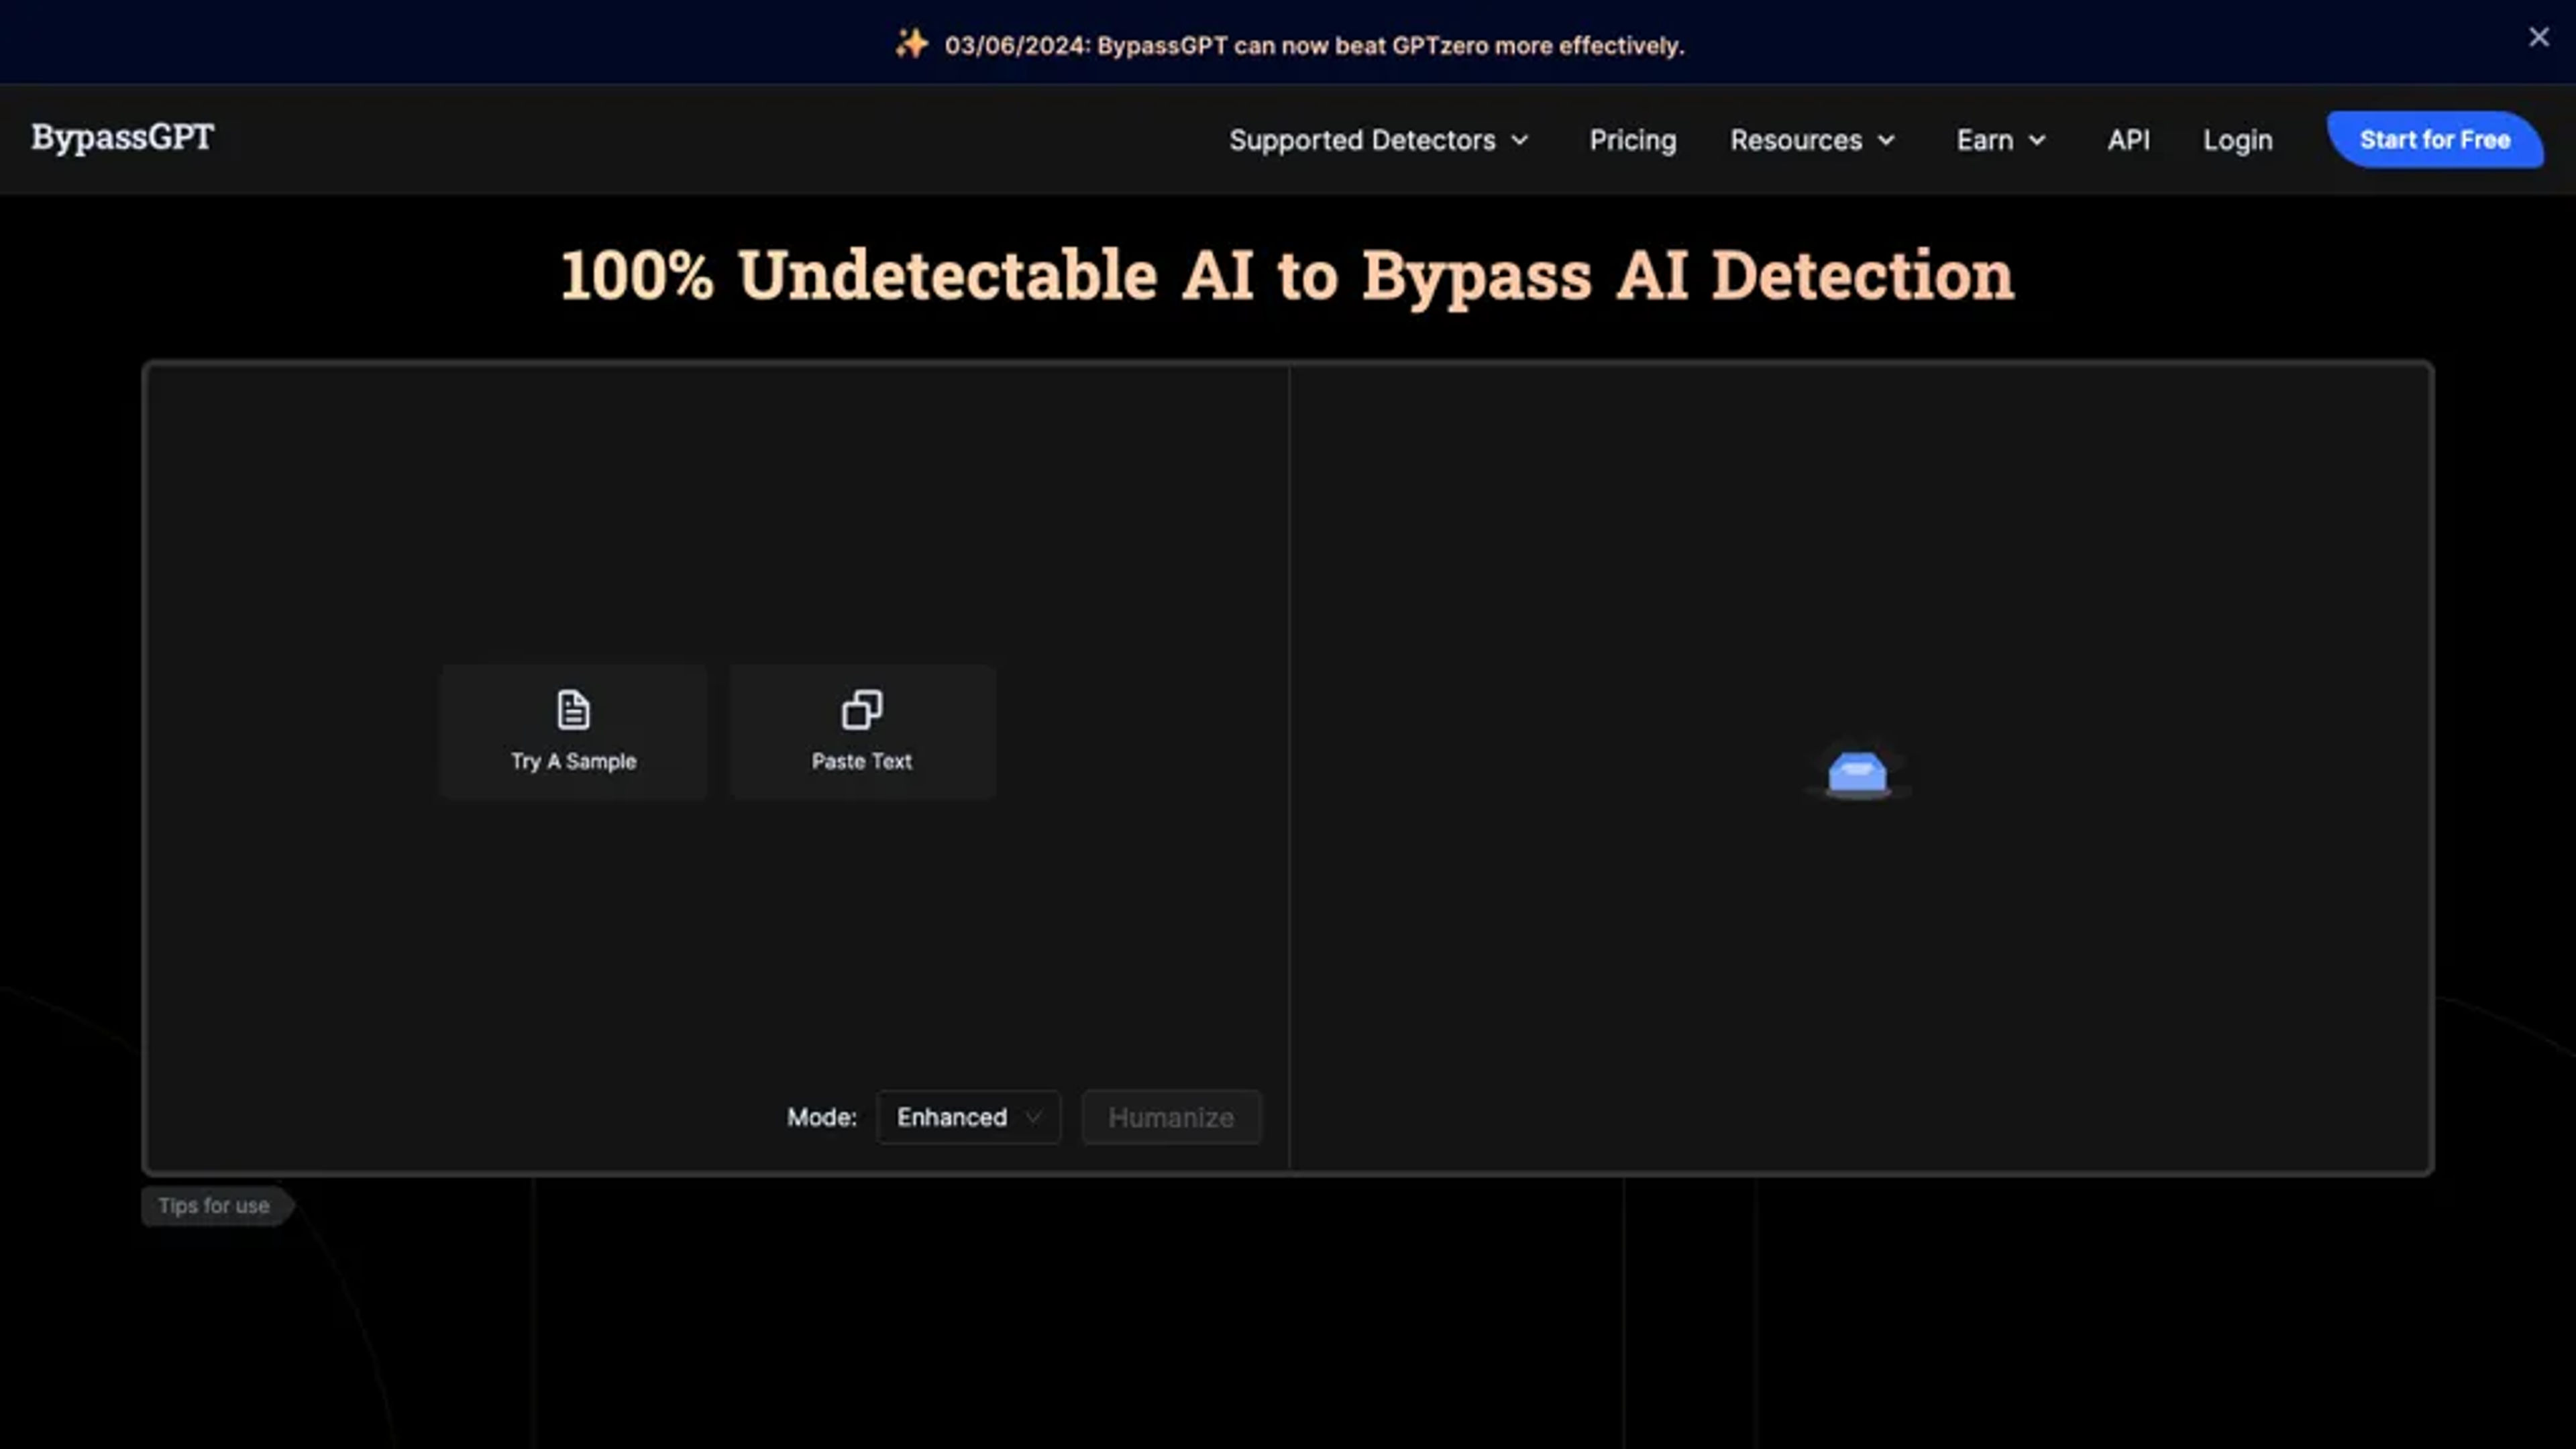Go to the API page
Viewport: 2576px width, 1449px height.
coord(2128,140)
